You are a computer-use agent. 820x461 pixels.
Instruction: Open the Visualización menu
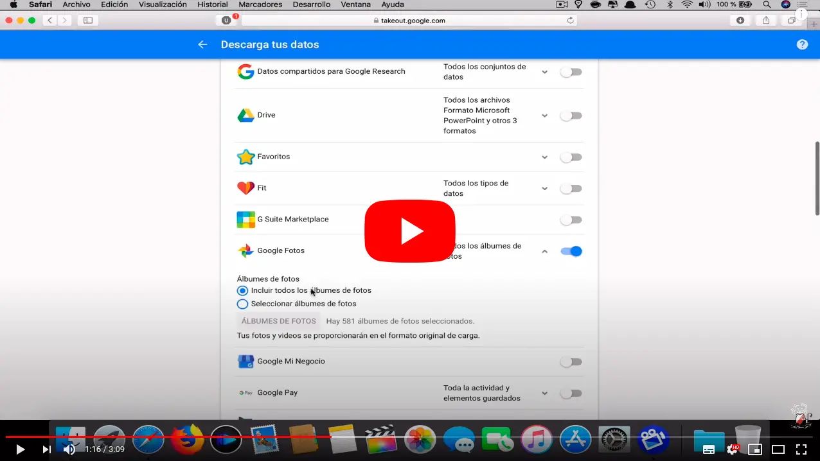coord(163,4)
